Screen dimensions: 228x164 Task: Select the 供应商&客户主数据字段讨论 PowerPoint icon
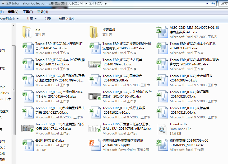coord(95,145)
